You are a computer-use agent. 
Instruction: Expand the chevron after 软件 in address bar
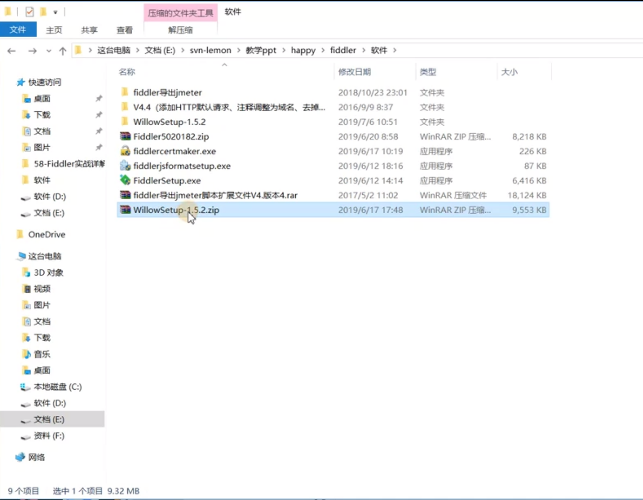395,51
